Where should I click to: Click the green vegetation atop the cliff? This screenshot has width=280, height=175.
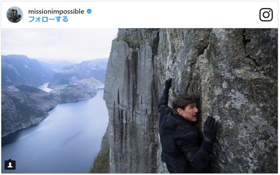(x=133, y=40)
